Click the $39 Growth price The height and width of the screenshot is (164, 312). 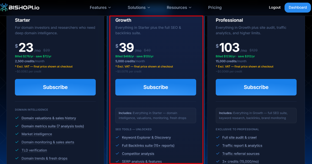pos(125,48)
